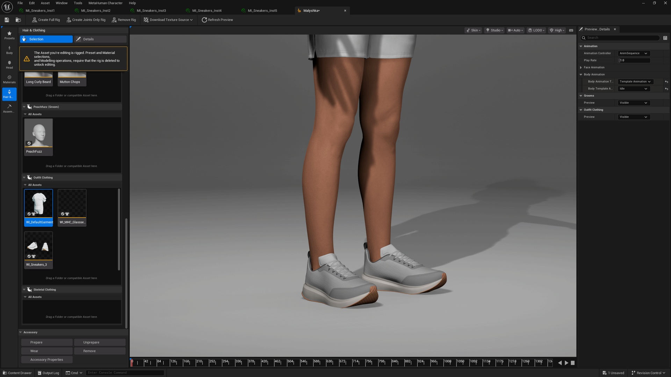Click the Play Rate value field
The width and height of the screenshot is (671, 377).
click(634, 60)
